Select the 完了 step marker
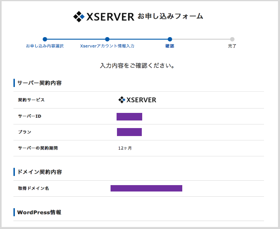Viewport: 280px width, 229px height. pyautogui.click(x=232, y=39)
